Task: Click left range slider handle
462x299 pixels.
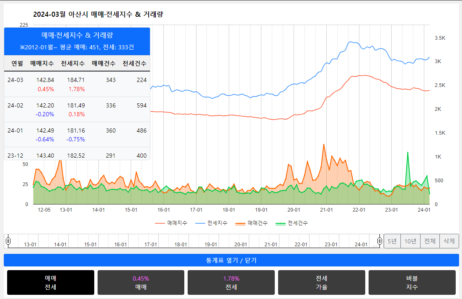Action: (8, 241)
